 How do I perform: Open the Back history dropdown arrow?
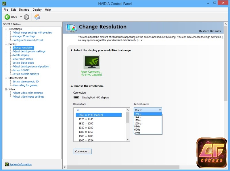coord(21,17)
